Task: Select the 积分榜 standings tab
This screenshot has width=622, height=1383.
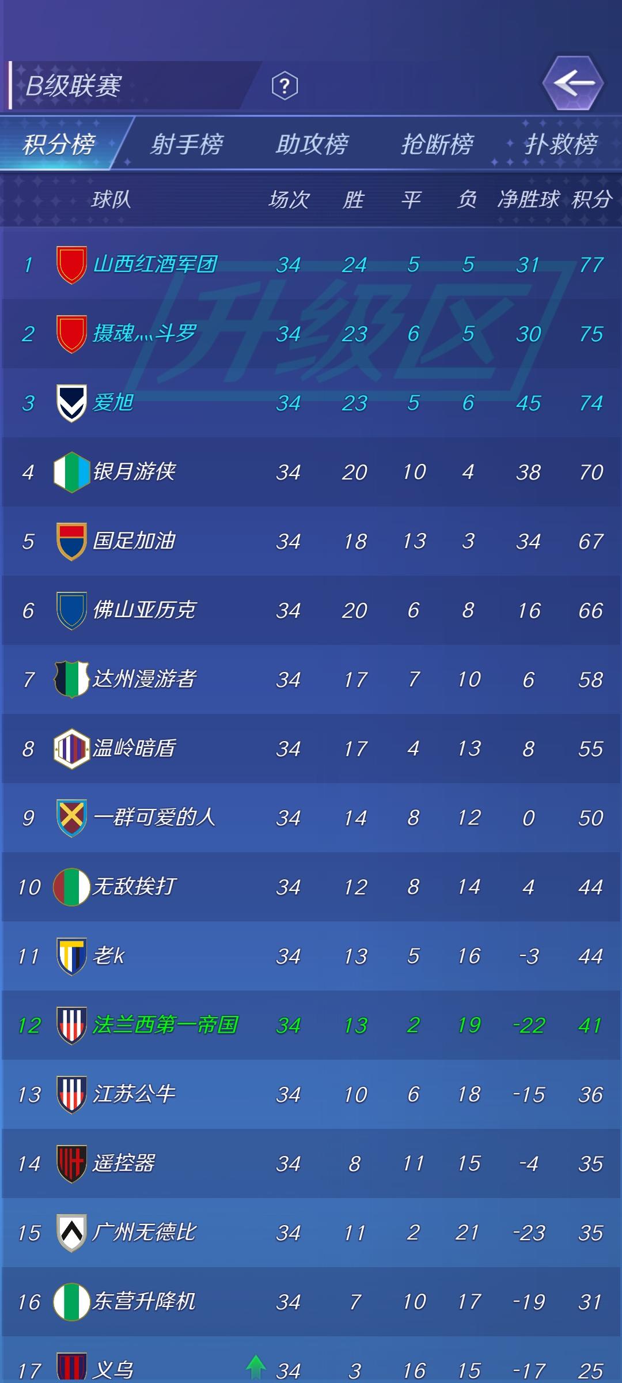Action: 58,143
